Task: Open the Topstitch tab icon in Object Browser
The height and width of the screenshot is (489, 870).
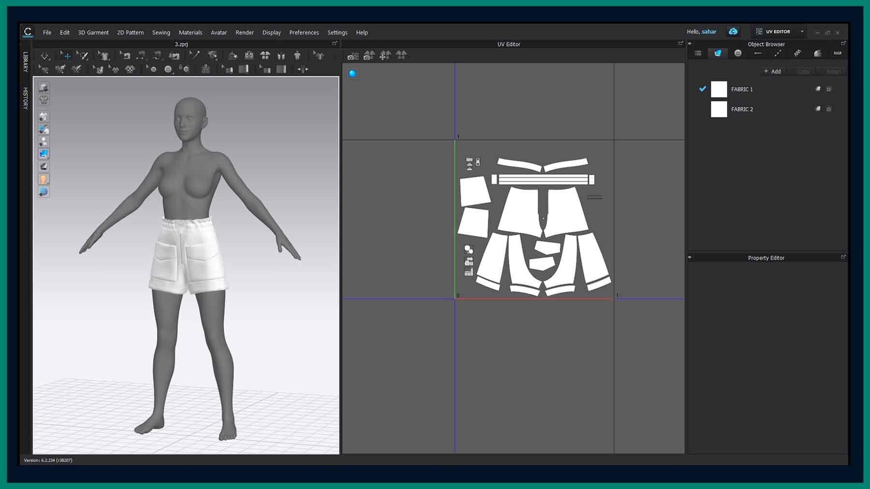Action: tap(777, 53)
